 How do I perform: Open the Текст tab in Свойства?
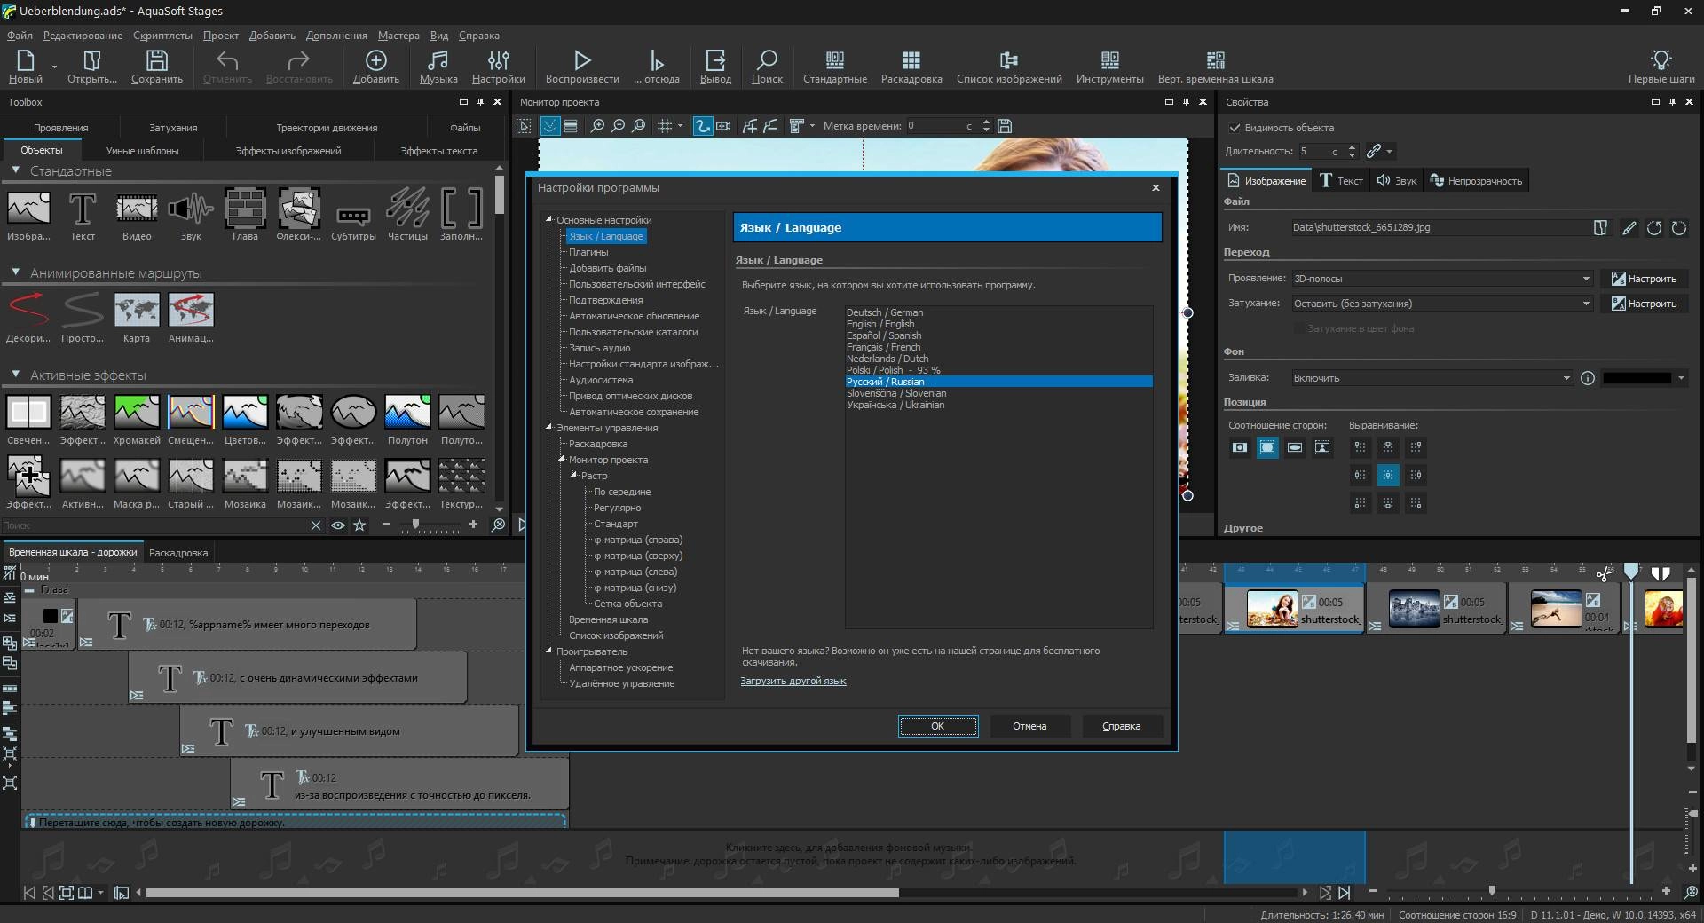[1341, 181]
